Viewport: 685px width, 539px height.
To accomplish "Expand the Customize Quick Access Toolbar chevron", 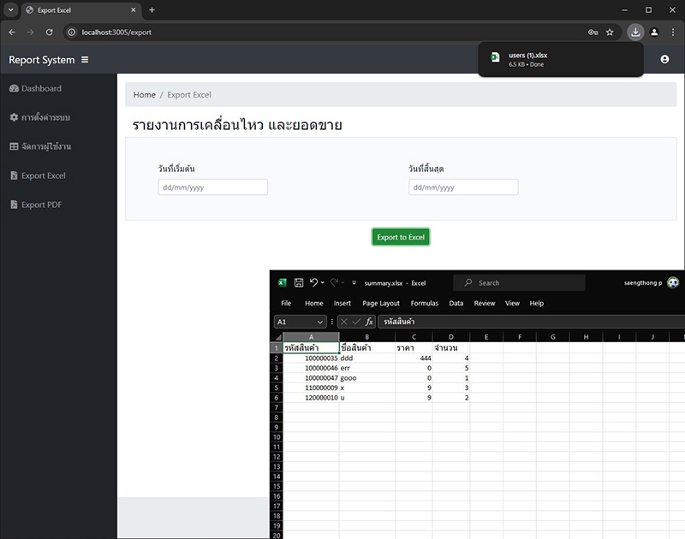I will tap(353, 282).
